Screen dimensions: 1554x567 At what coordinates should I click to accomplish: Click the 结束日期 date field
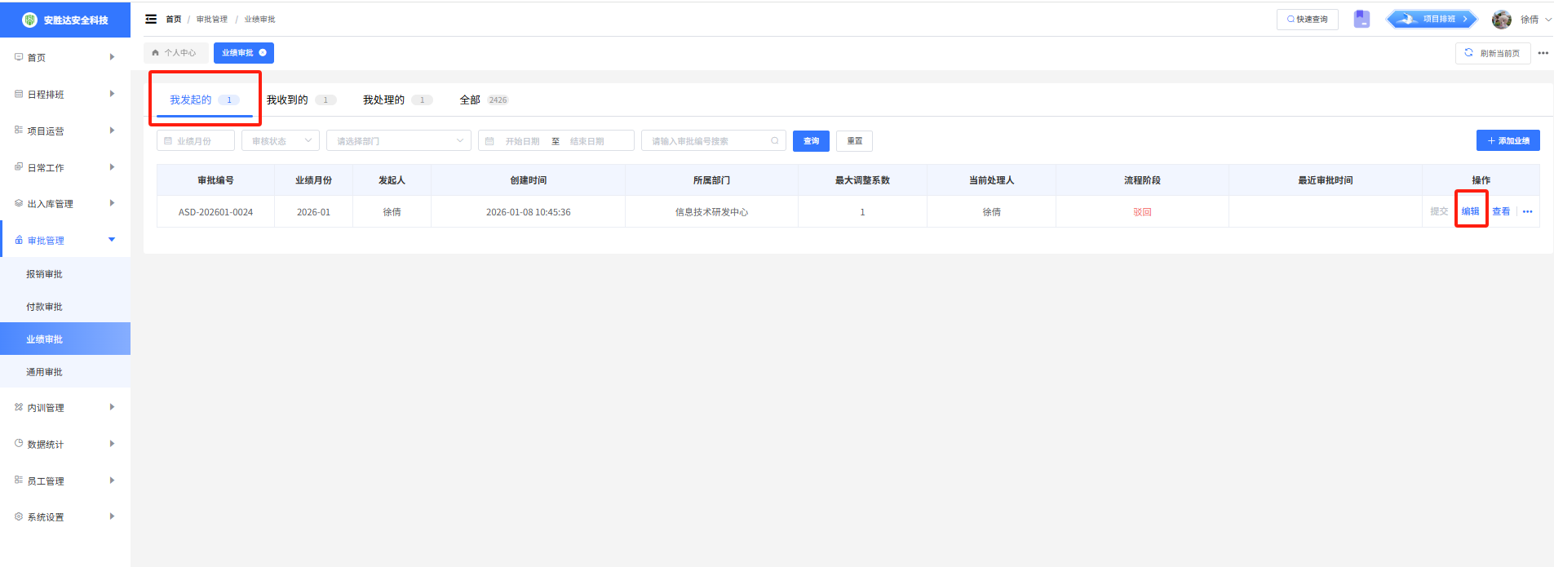pos(587,141)
